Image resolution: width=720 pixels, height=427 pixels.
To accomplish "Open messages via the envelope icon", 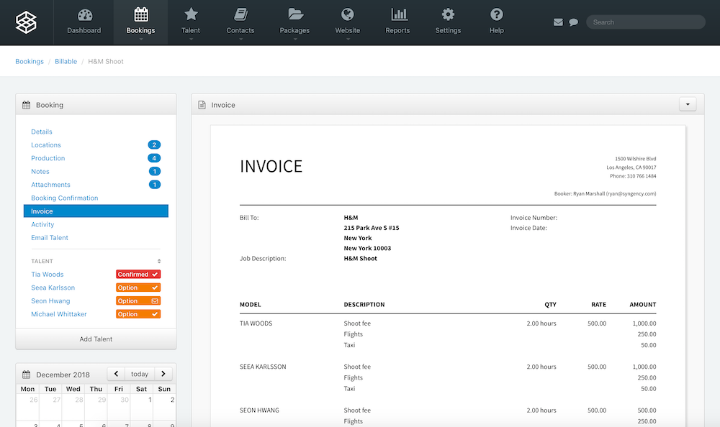I will pyautogui.click(x=559, y=22).
